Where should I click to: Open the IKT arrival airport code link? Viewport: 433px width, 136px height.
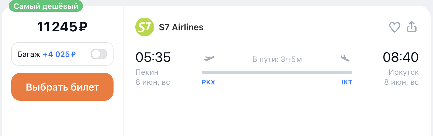pyautogui.click(x=347, y=82)
